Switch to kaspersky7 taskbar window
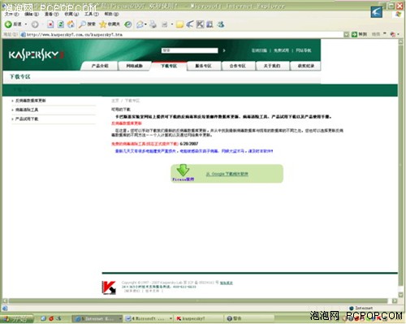Viewport: 406px width, 324px height. (x=200, y=318)
